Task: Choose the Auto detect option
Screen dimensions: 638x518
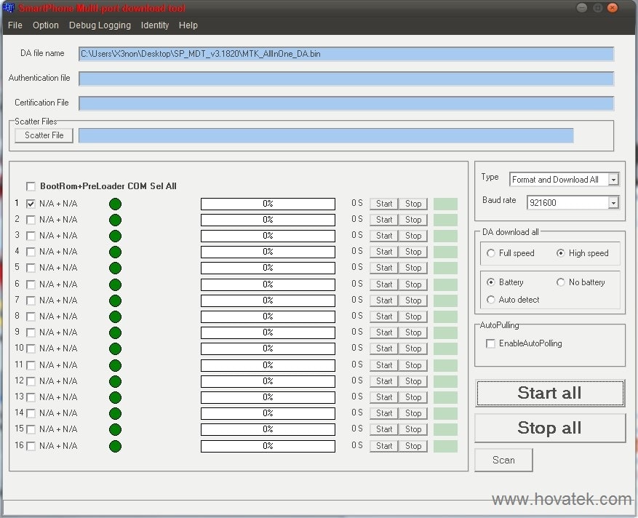Action: (491, 300)
